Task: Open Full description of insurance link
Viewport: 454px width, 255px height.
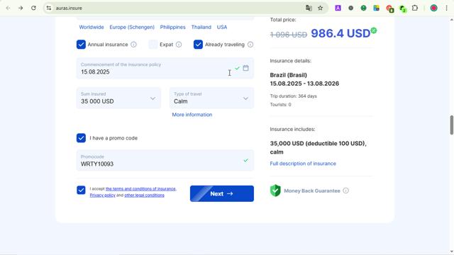Action: [303, 164]
